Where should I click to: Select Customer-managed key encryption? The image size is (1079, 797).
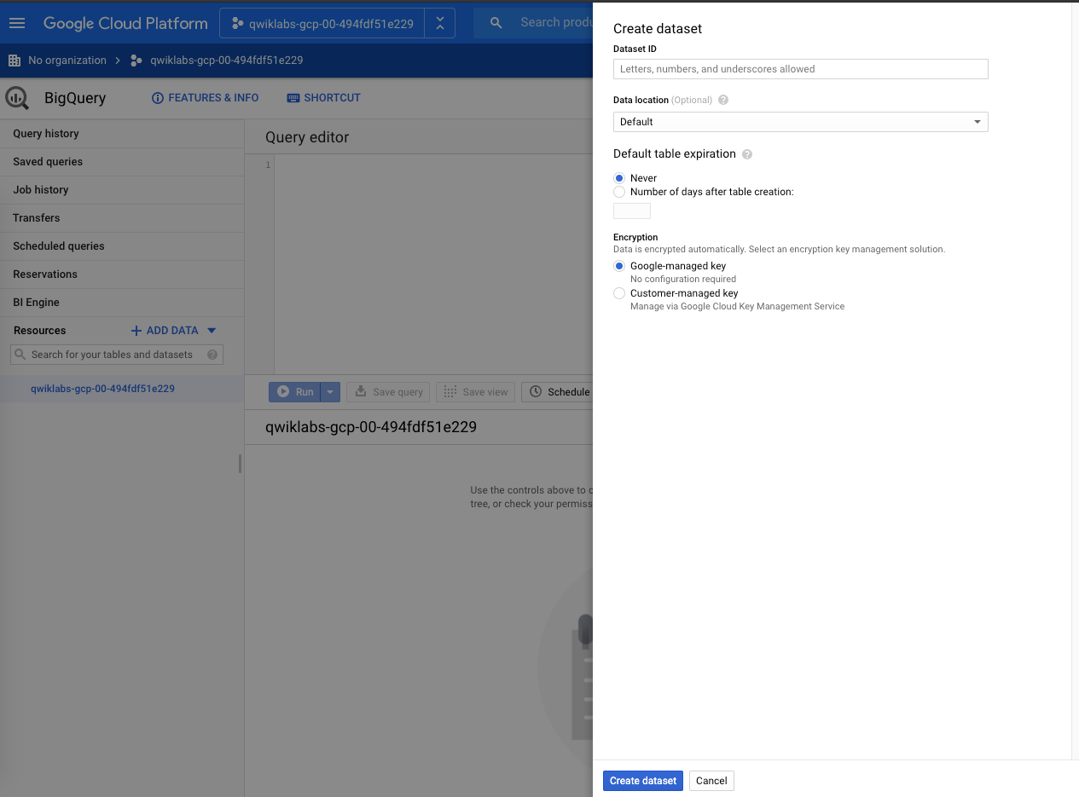coord(619,293)
